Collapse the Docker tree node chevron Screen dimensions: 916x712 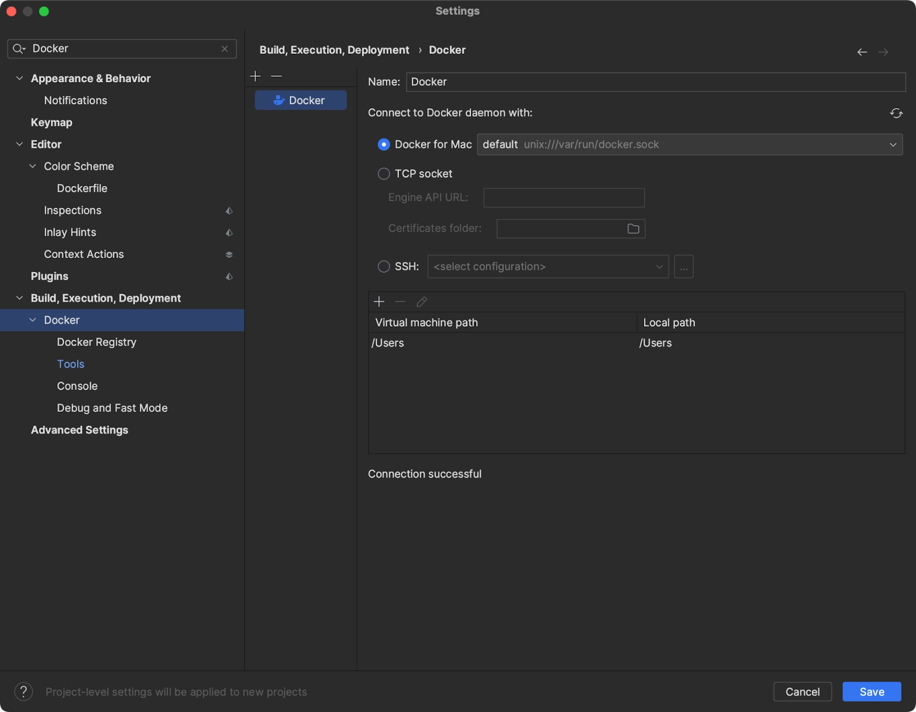point(33,320)
